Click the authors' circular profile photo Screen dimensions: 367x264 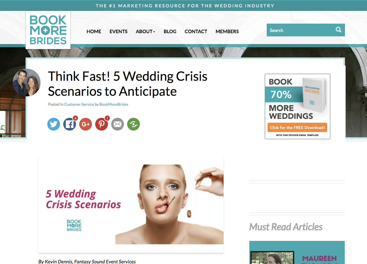tap(27, 83)
